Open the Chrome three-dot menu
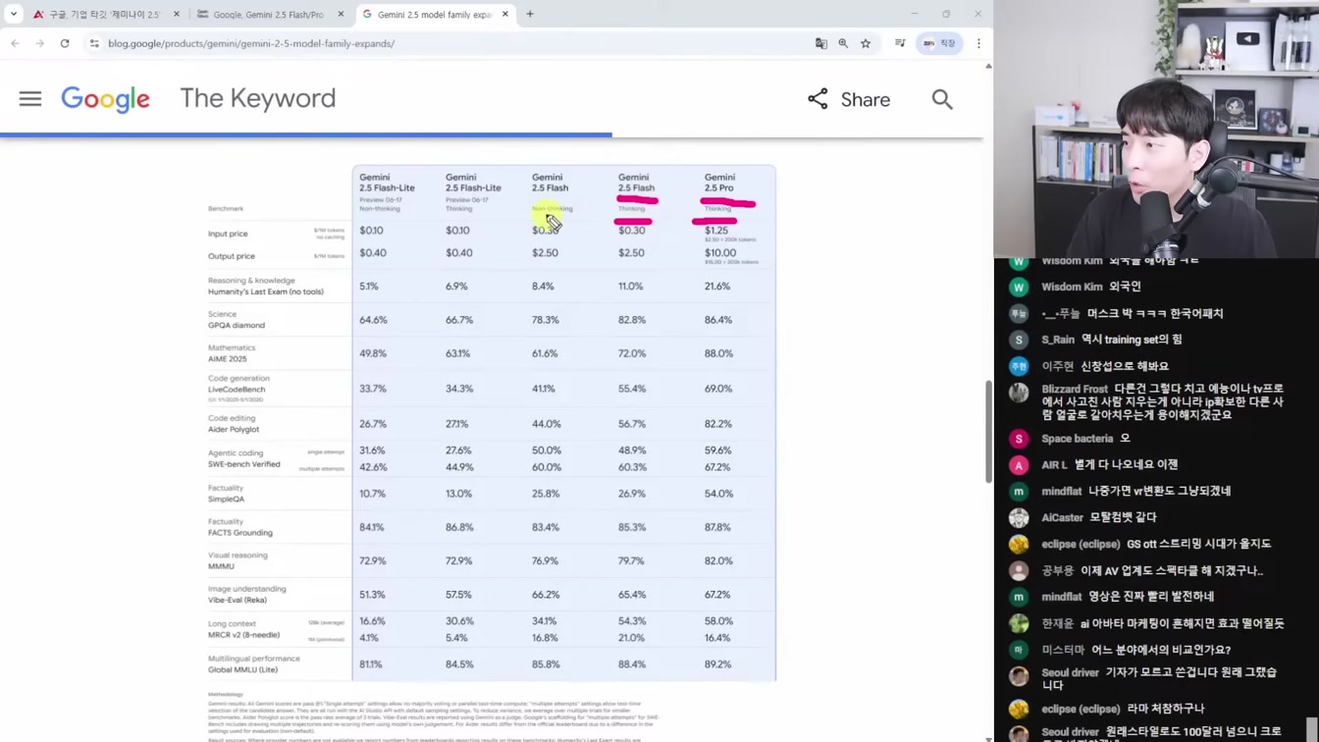This screenshot has height=742, width=1319. pos(978,43)
